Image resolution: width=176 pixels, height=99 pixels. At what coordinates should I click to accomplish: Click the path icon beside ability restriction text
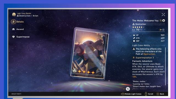(x=134, y=49)
